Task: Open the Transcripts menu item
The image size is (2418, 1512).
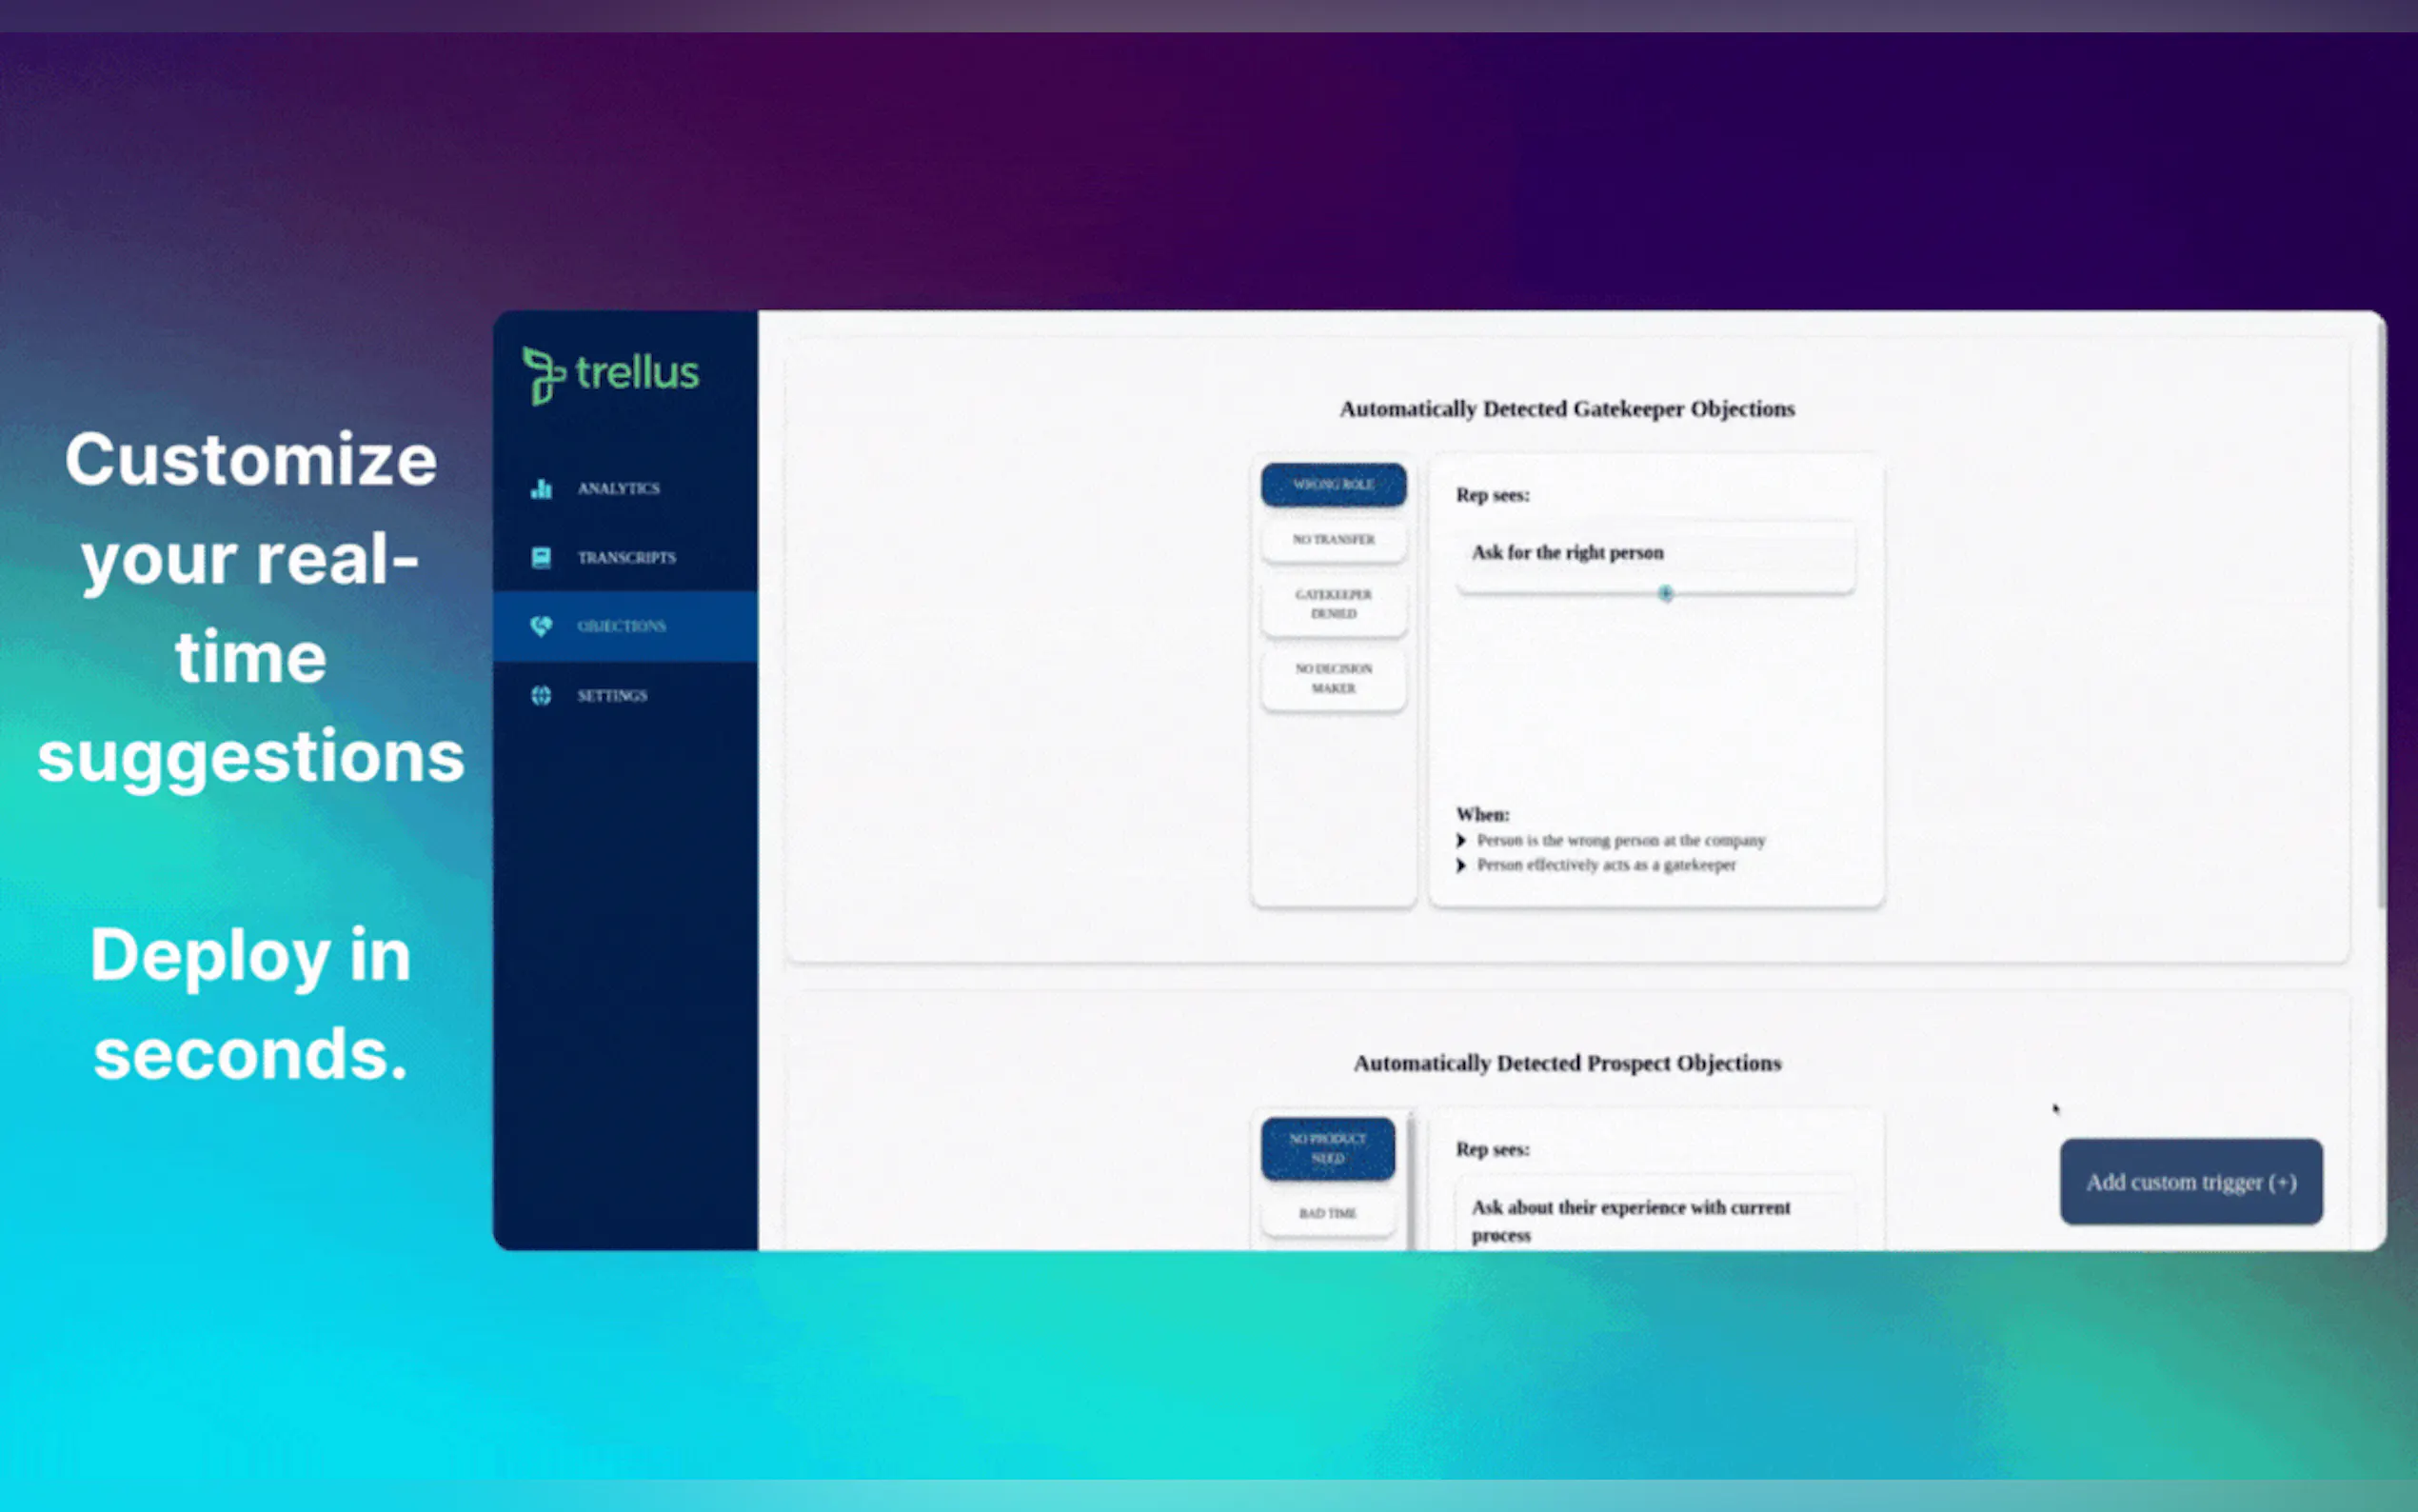Action: [x=625, y=557]
